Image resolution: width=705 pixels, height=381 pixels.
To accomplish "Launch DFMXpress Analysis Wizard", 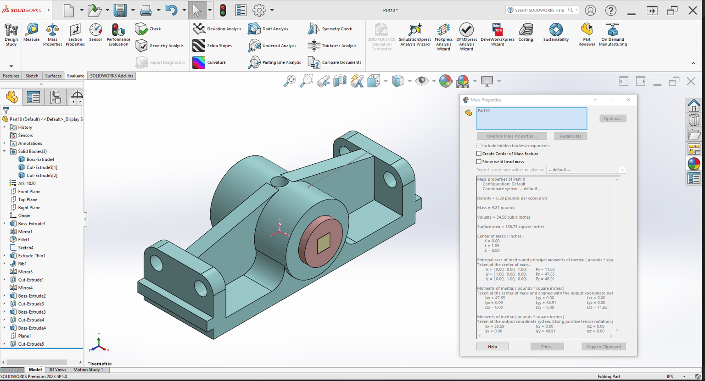I will click(466, 37).
